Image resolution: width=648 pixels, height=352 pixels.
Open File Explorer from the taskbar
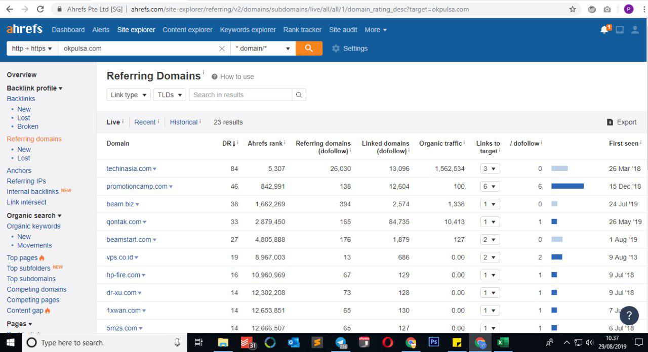(223, 342)
